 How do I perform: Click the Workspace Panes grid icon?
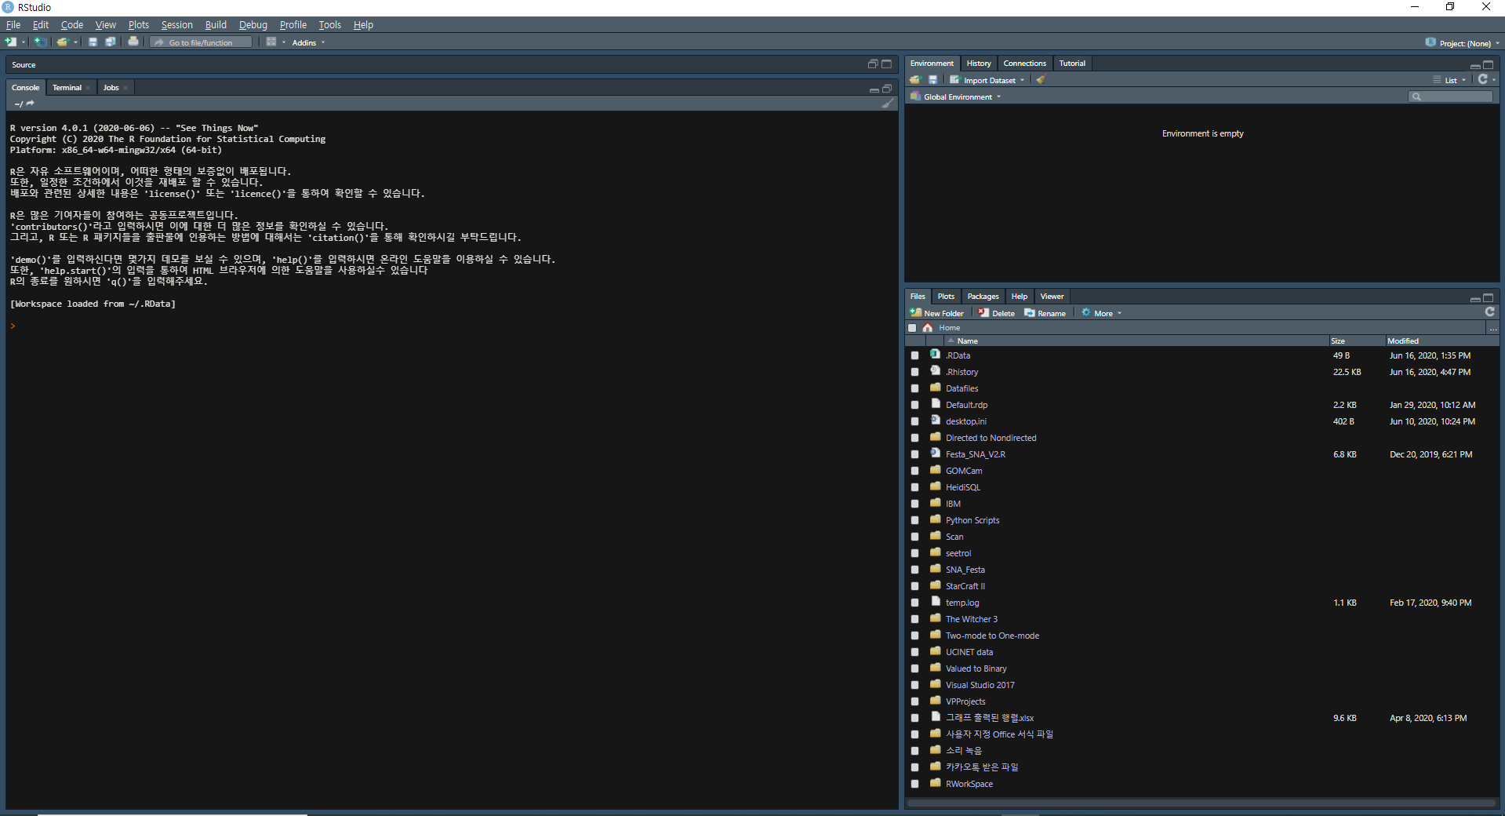271,42
